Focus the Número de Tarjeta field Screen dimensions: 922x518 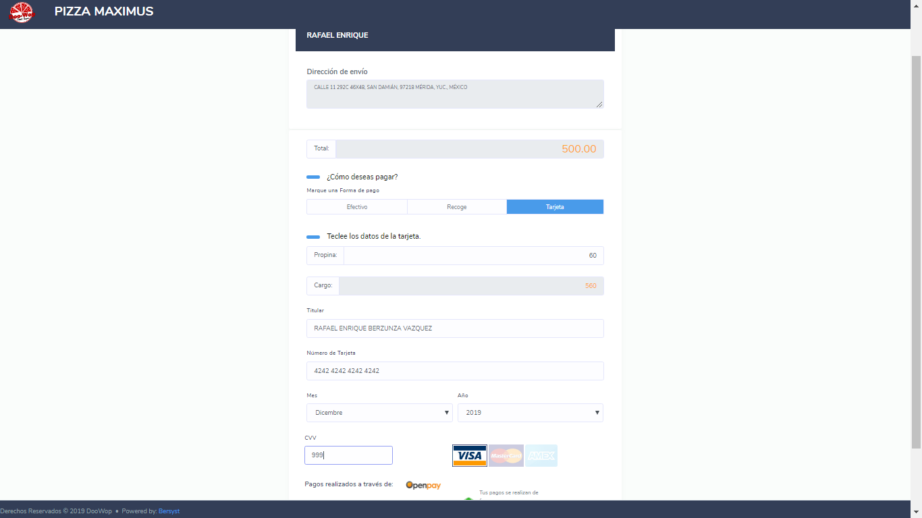455,371
